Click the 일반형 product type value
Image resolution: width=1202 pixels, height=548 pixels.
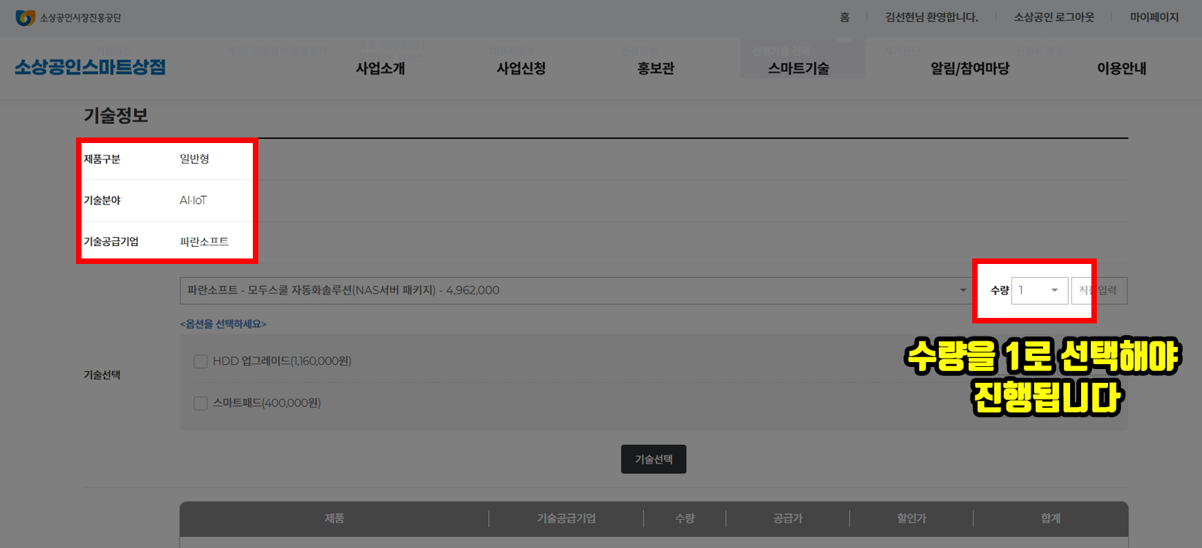[194, 159]
